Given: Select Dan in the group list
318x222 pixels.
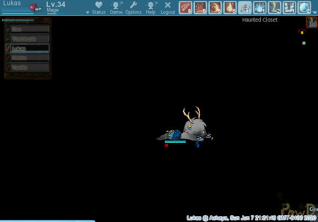Looking at the screenshot, I should point(30,29).
